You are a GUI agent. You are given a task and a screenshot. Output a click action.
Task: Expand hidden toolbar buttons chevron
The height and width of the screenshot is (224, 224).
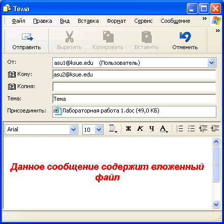point(218,31)
